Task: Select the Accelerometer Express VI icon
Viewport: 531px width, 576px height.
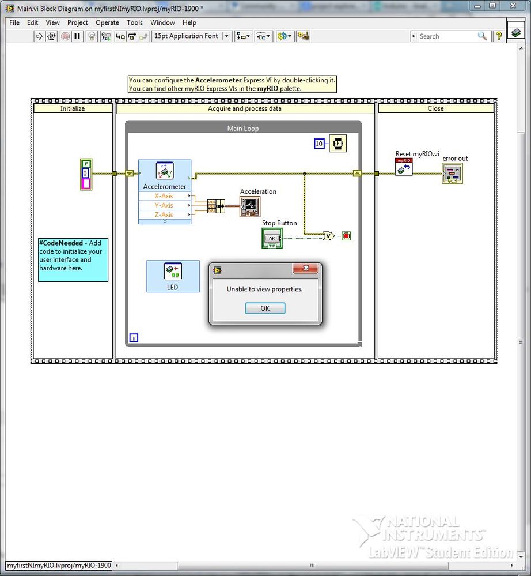Action: click(164, 171)
